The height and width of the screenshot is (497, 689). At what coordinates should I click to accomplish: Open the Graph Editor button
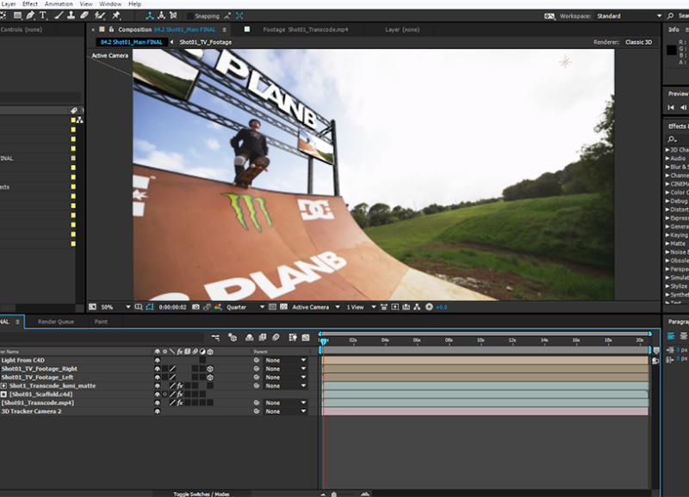pos(306,337)
